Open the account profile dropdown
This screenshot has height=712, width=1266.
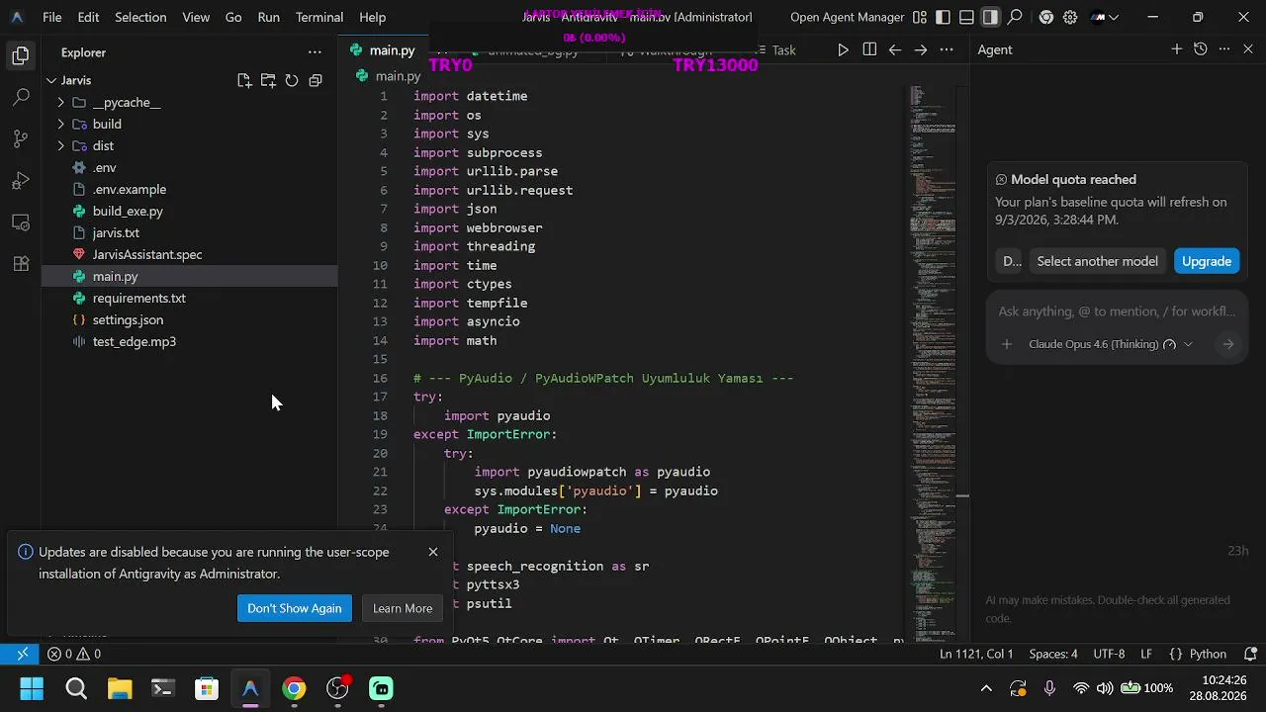click(1105, 17)
